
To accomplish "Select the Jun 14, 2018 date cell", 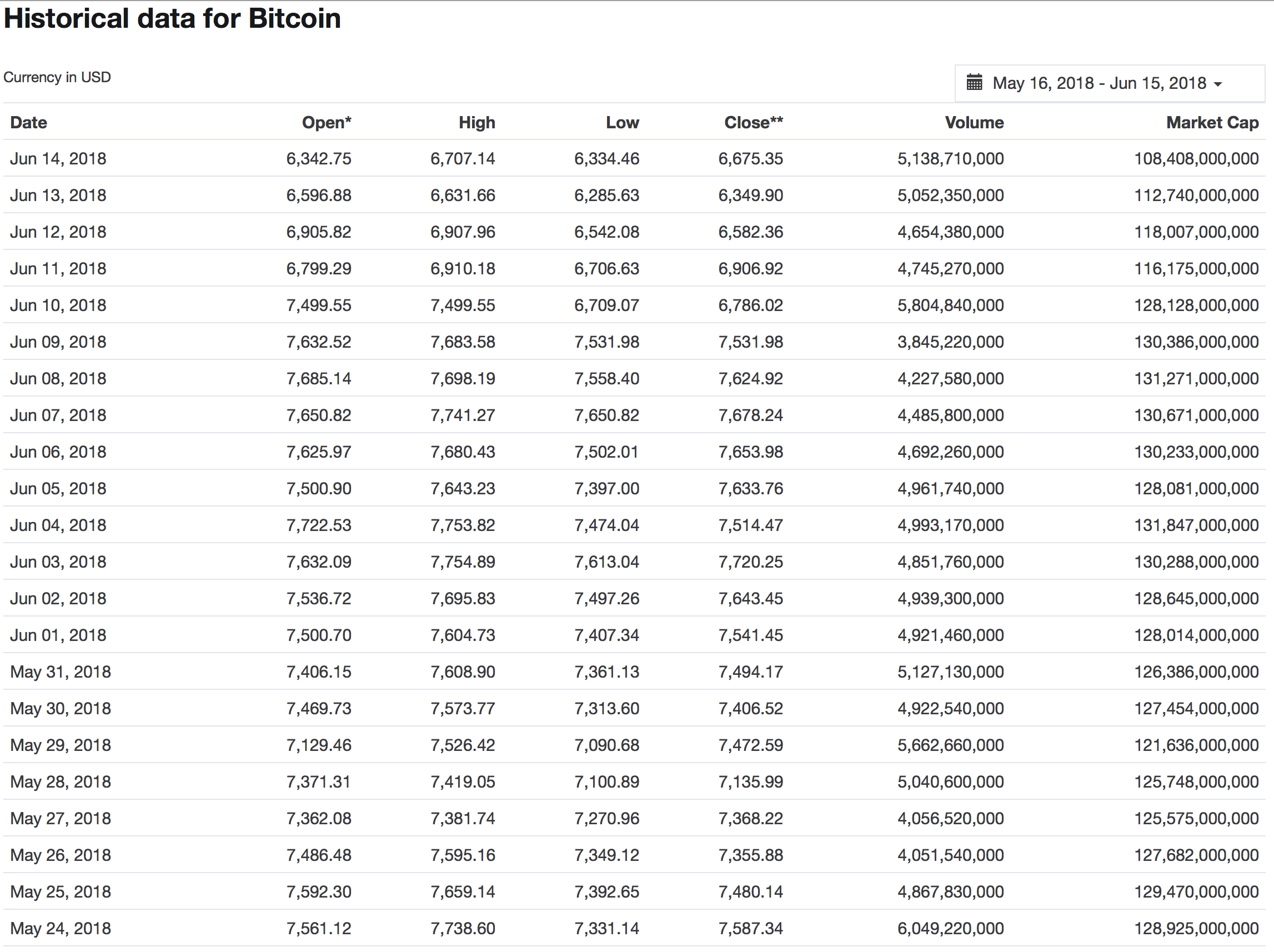I will tap(58, 158).
